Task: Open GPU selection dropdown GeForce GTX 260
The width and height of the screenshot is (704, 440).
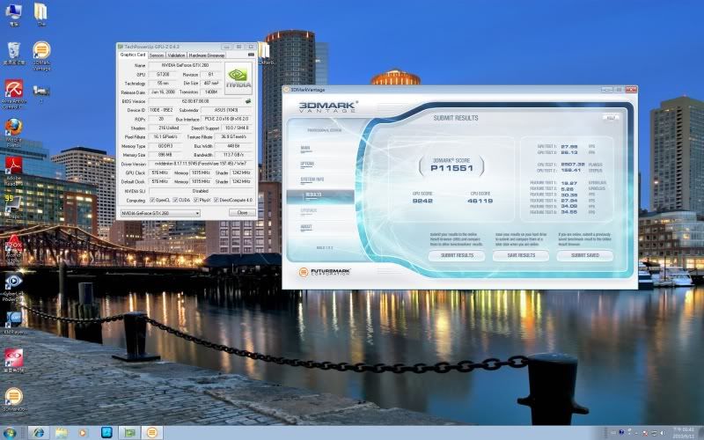Action: coord(160,213)
